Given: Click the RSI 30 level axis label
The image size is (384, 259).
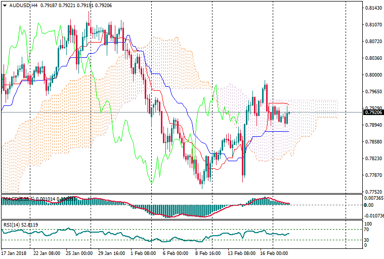Looking at the screenshot, I should click(368, 240).
